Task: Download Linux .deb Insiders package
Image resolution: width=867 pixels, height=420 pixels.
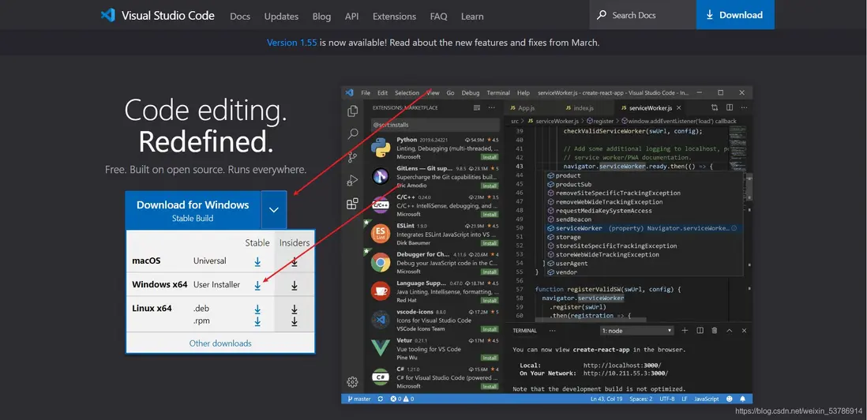Action: tap(295, 309)
